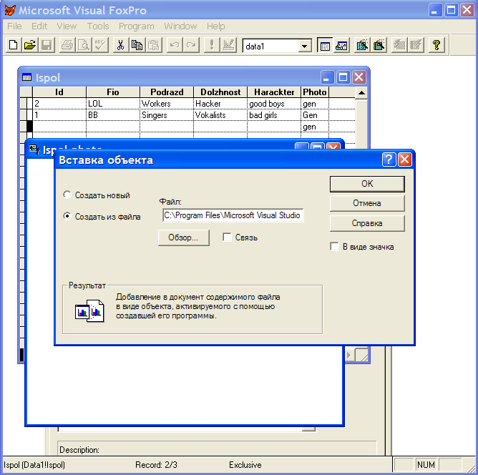The width and height of the screenshot is (478, 475).
Task: Click the Ispol horizontal scroll-right arrow
Action: pos(349,355)
